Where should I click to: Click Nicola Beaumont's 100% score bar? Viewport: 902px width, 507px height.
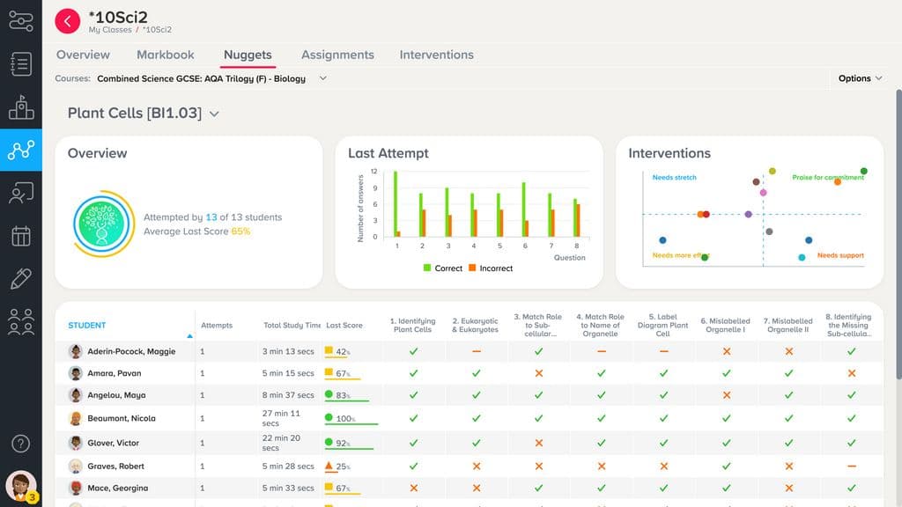346,418
